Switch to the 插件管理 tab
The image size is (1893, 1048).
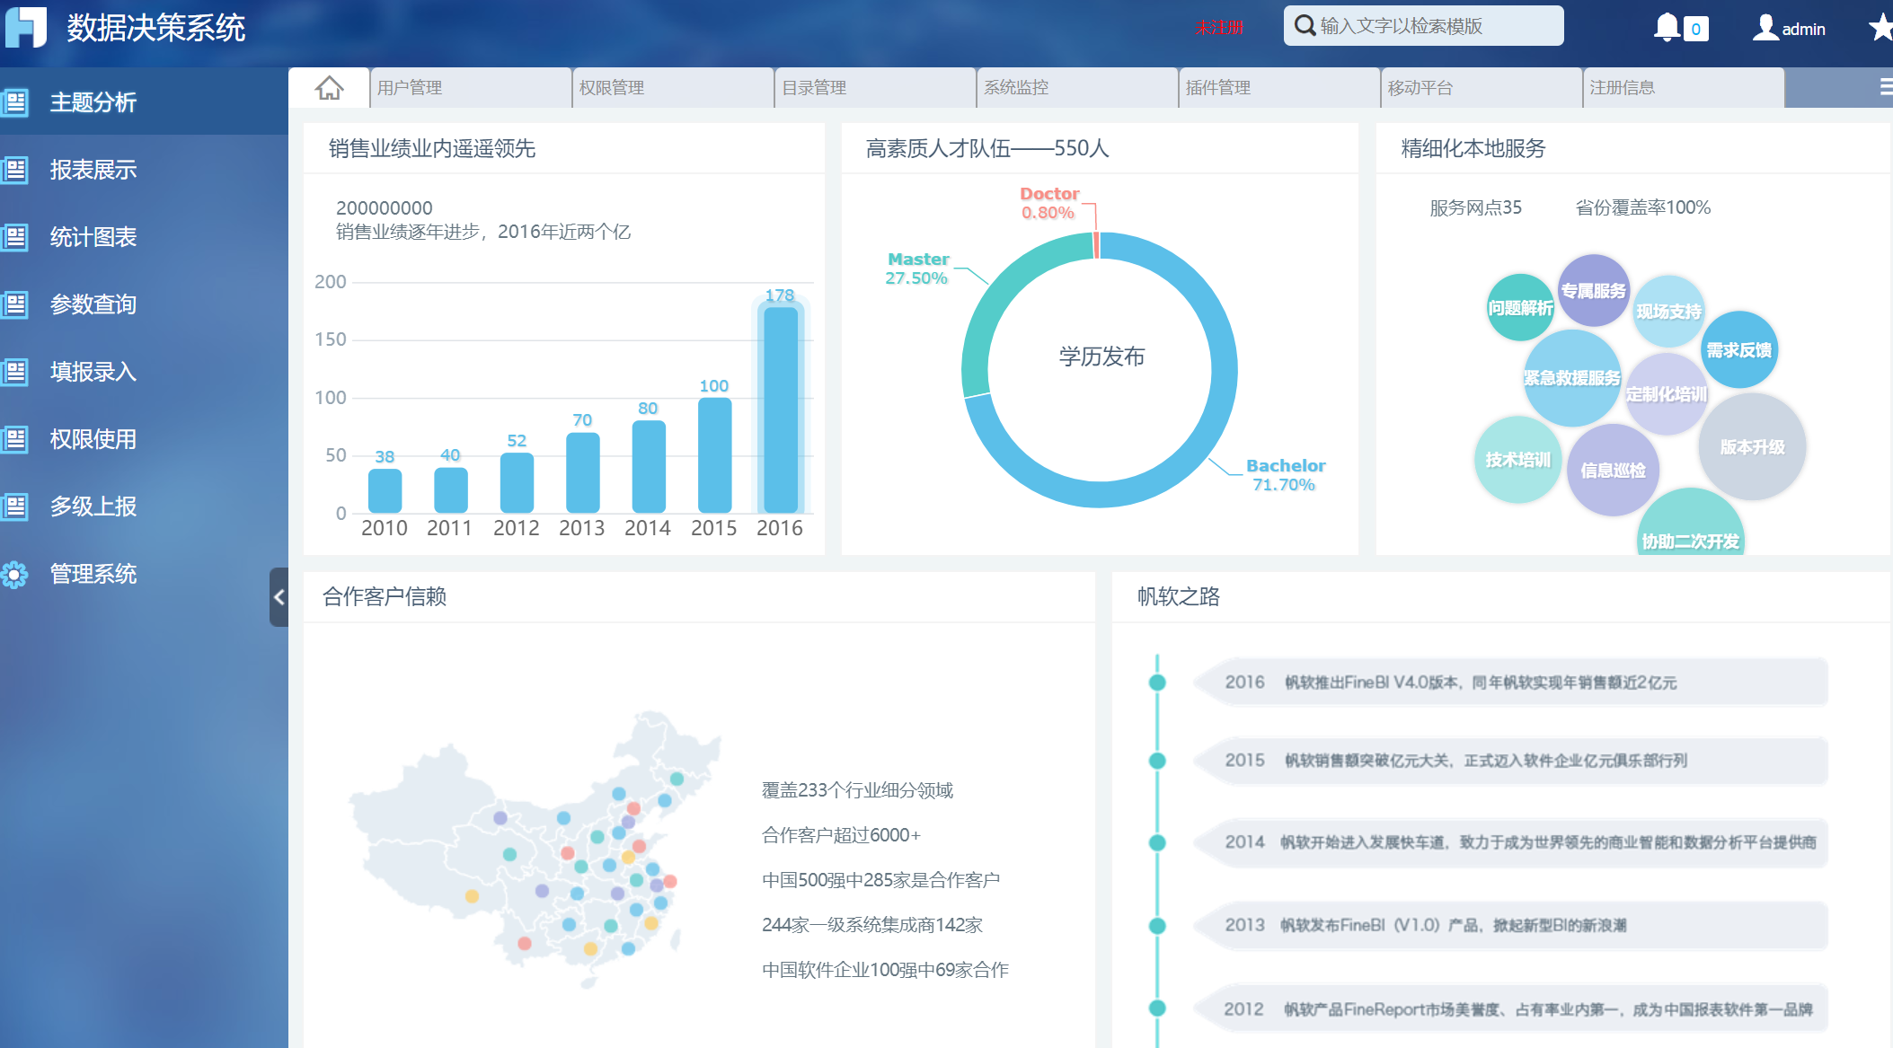[1279, 88]
